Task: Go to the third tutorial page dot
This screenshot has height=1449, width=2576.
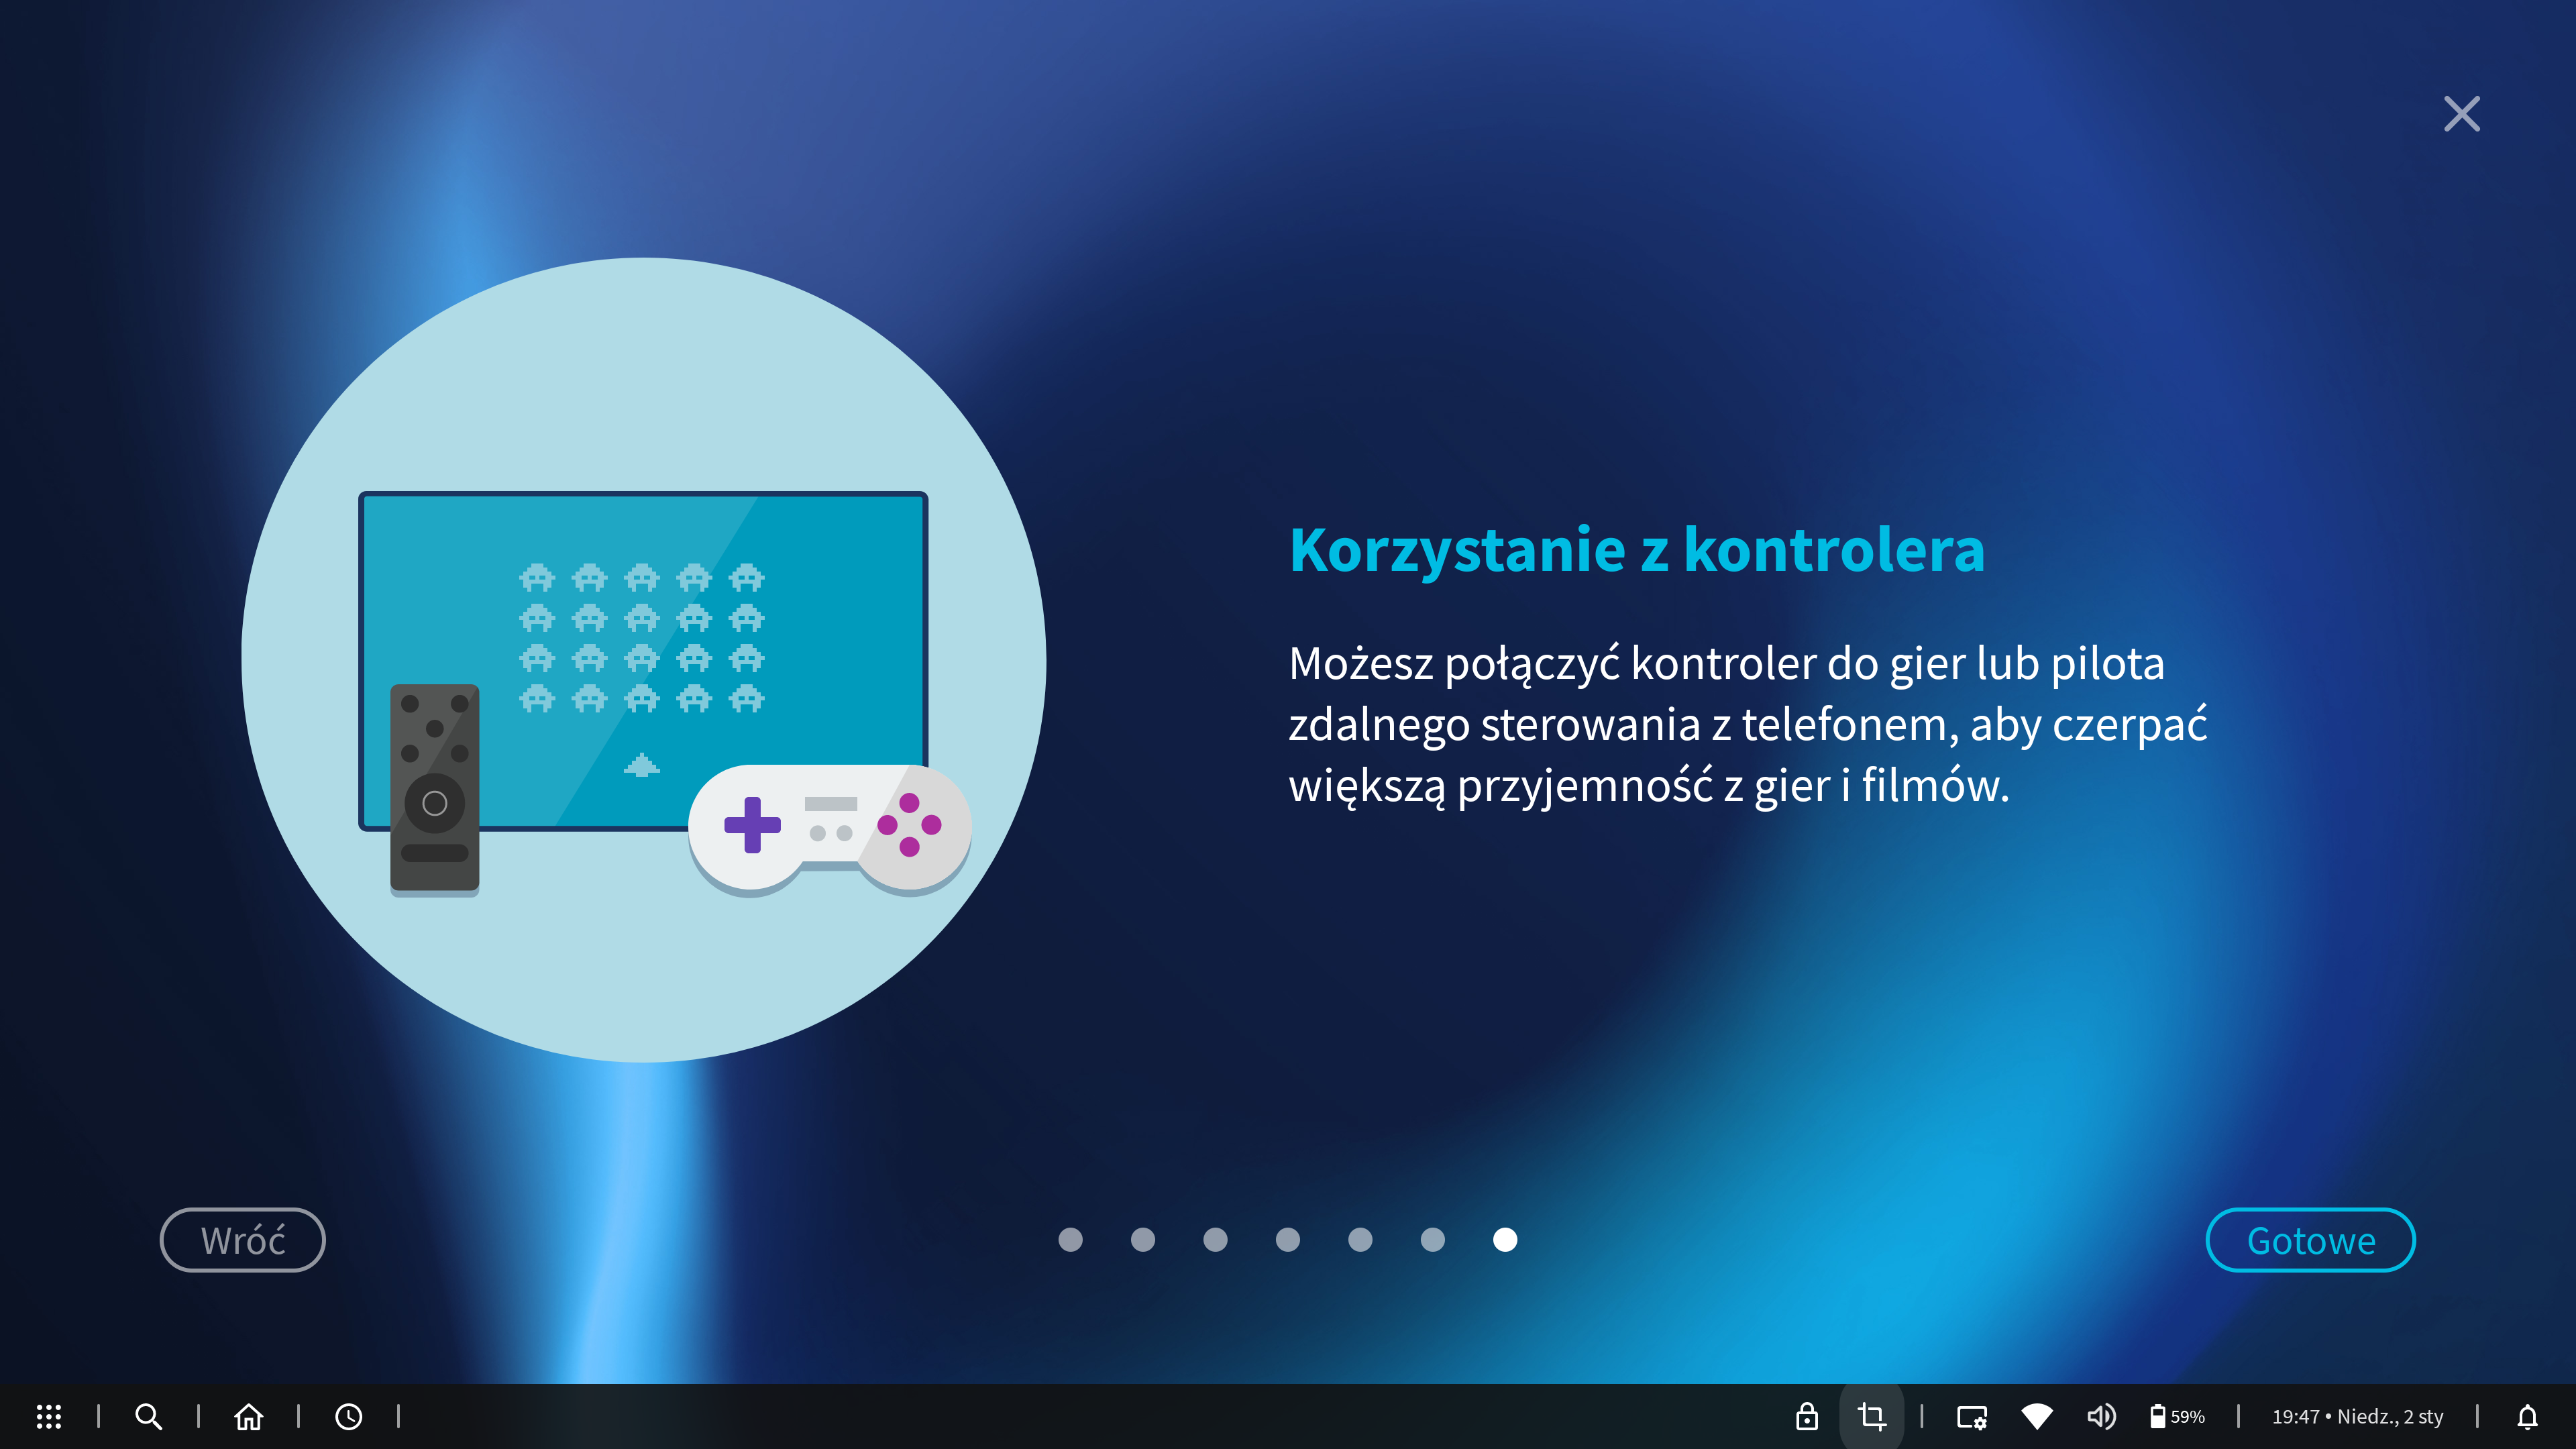Action: click(1215, 1240)
